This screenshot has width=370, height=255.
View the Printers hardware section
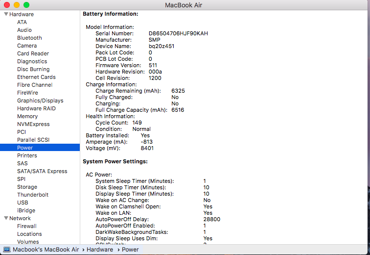tap(27, 155)
